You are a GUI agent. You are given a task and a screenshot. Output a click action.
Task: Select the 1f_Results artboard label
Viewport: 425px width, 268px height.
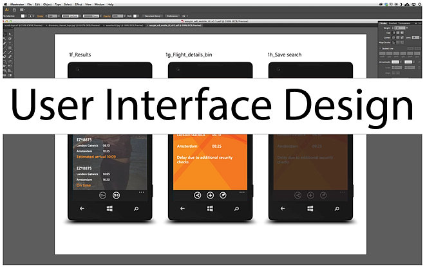[80, 55]
